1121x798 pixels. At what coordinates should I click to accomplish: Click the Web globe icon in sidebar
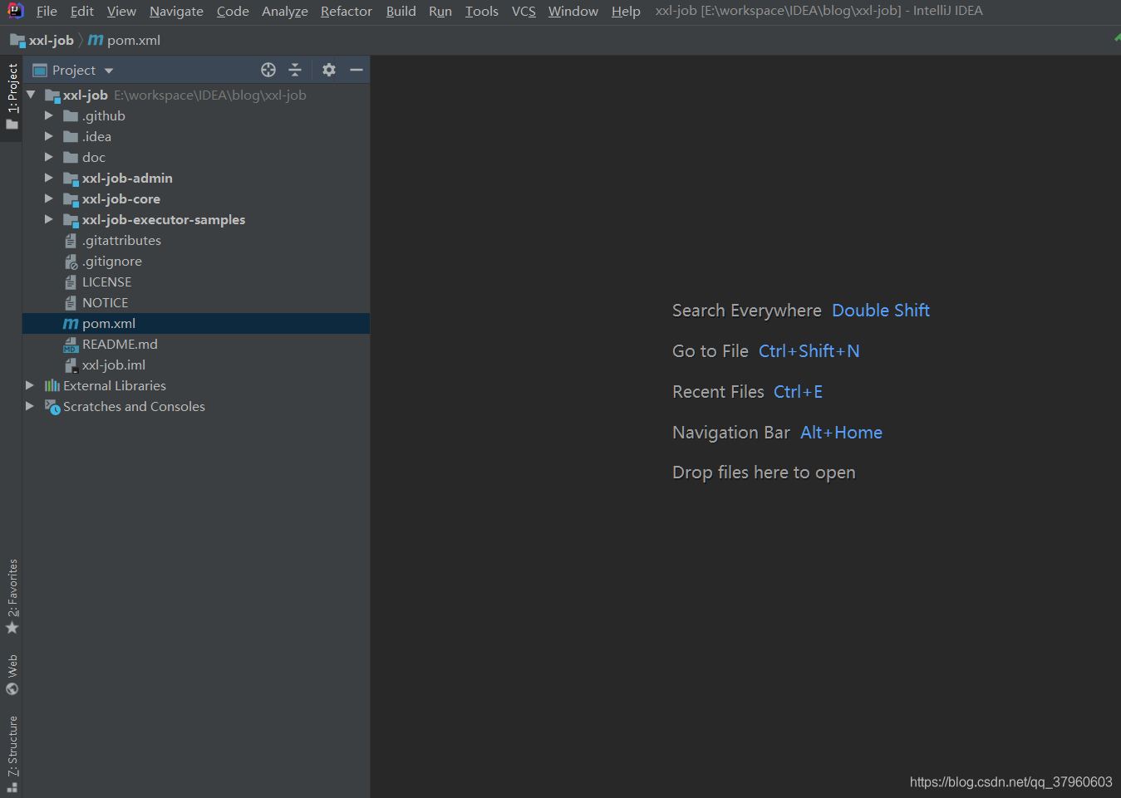pos(12,688)
